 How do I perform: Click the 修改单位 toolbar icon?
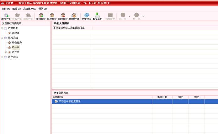pyautogui.click(x=52, y=17)
